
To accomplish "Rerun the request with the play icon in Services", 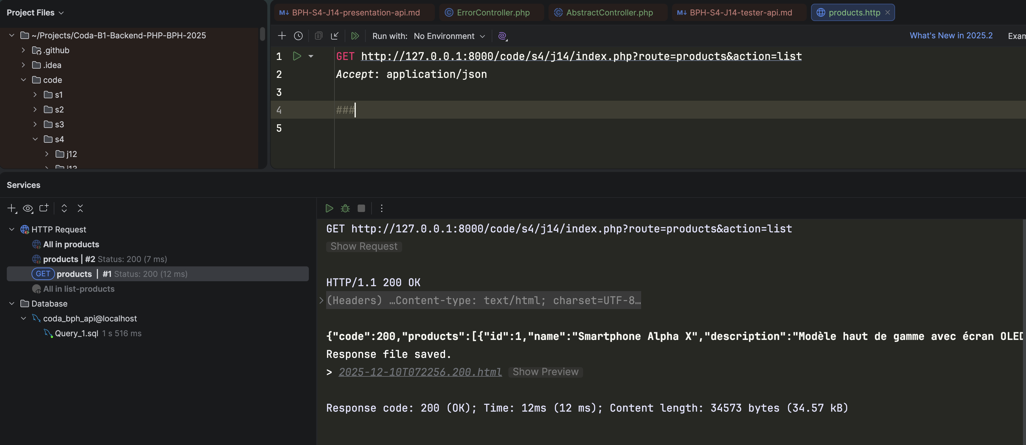I will [329, 208].
